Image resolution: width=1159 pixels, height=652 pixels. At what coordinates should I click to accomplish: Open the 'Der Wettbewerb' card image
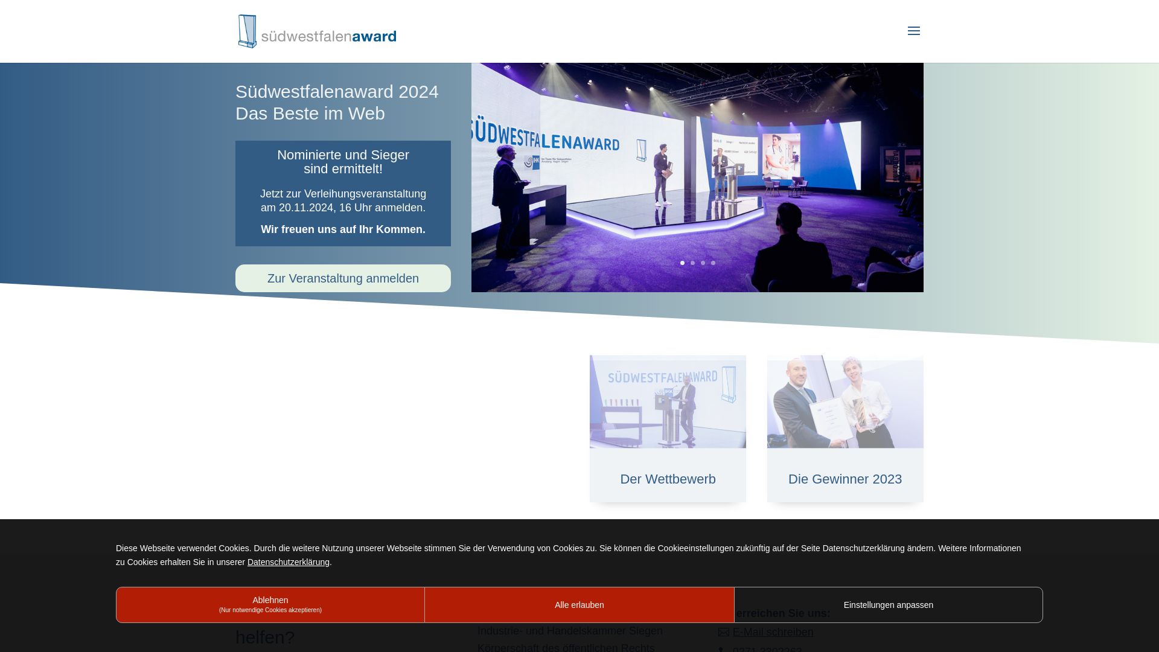pyautogui.click(x=668, y=401)
